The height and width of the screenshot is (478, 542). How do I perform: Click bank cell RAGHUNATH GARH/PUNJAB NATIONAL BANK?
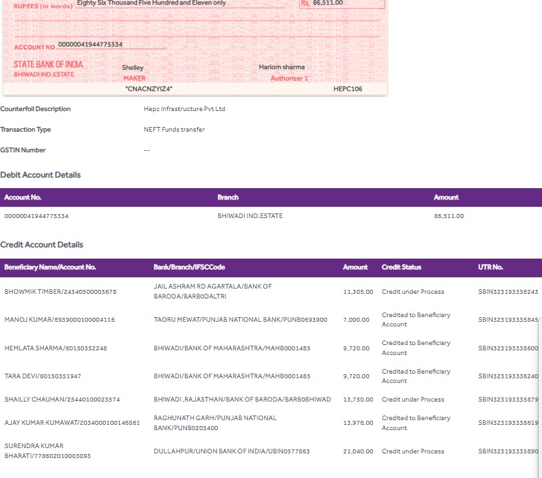click(215, 423)
